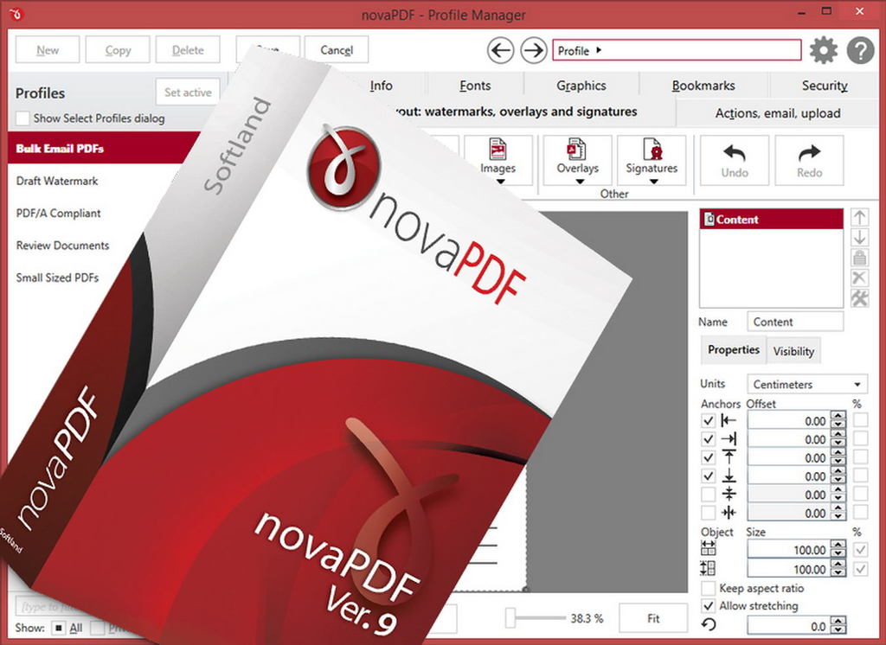Click the top-edge anchor arrow icon
Image resolution: width=886 pixels, height=645 pixels.
729,457
